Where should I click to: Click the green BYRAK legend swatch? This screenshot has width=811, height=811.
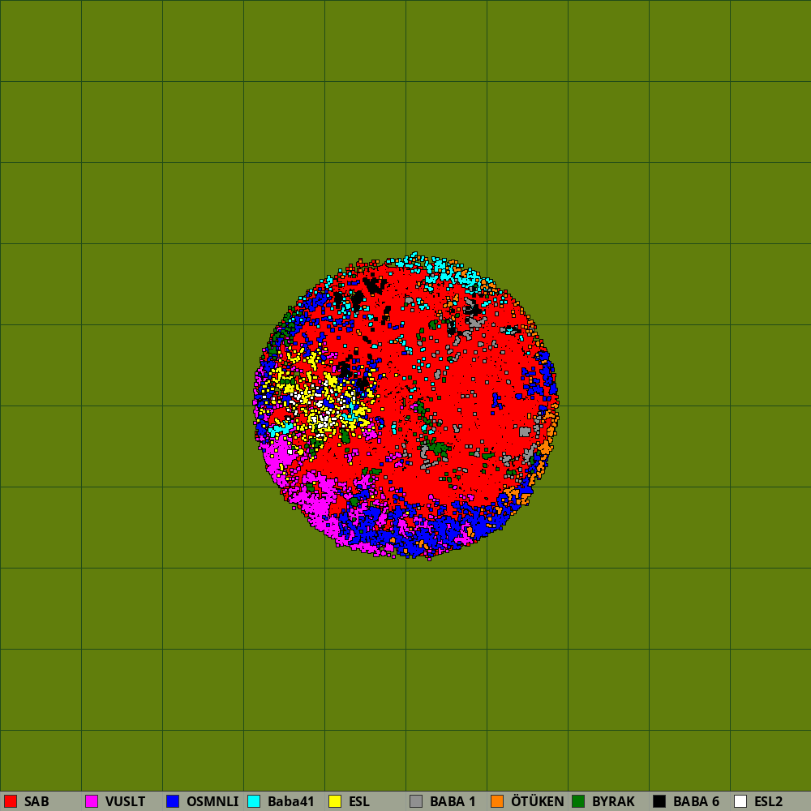(x=578, y=801)
